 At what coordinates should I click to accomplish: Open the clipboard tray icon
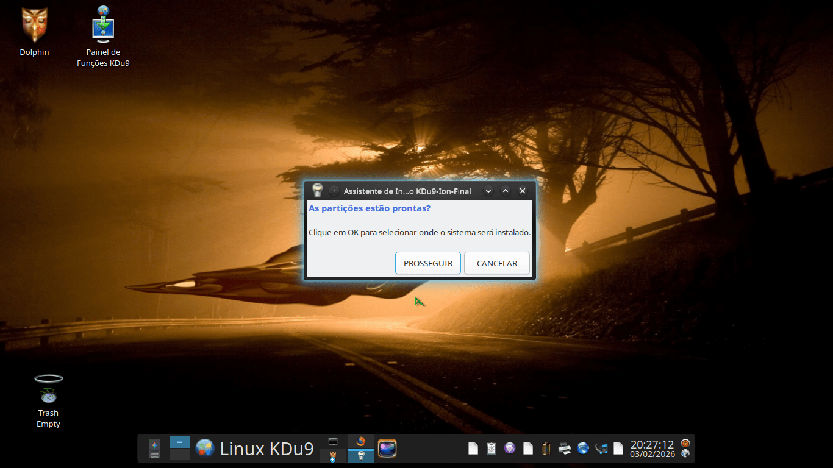click(x=491, y=448)
